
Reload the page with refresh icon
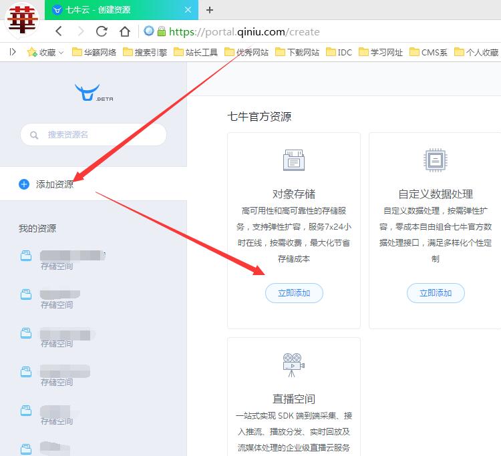tap(102, 31)
